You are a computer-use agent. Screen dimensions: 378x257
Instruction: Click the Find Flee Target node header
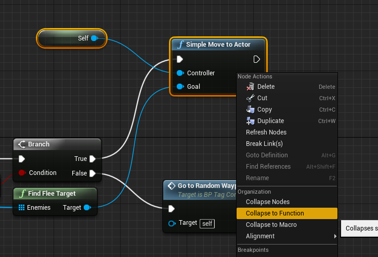click(51, 194)
